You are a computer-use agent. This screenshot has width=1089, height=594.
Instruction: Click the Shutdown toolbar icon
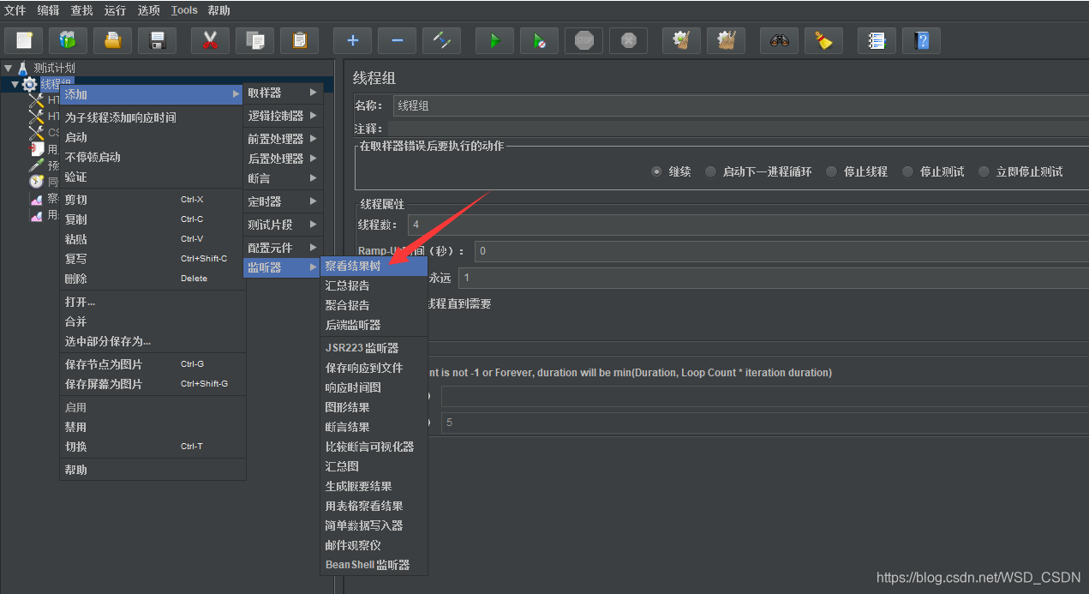628,40
